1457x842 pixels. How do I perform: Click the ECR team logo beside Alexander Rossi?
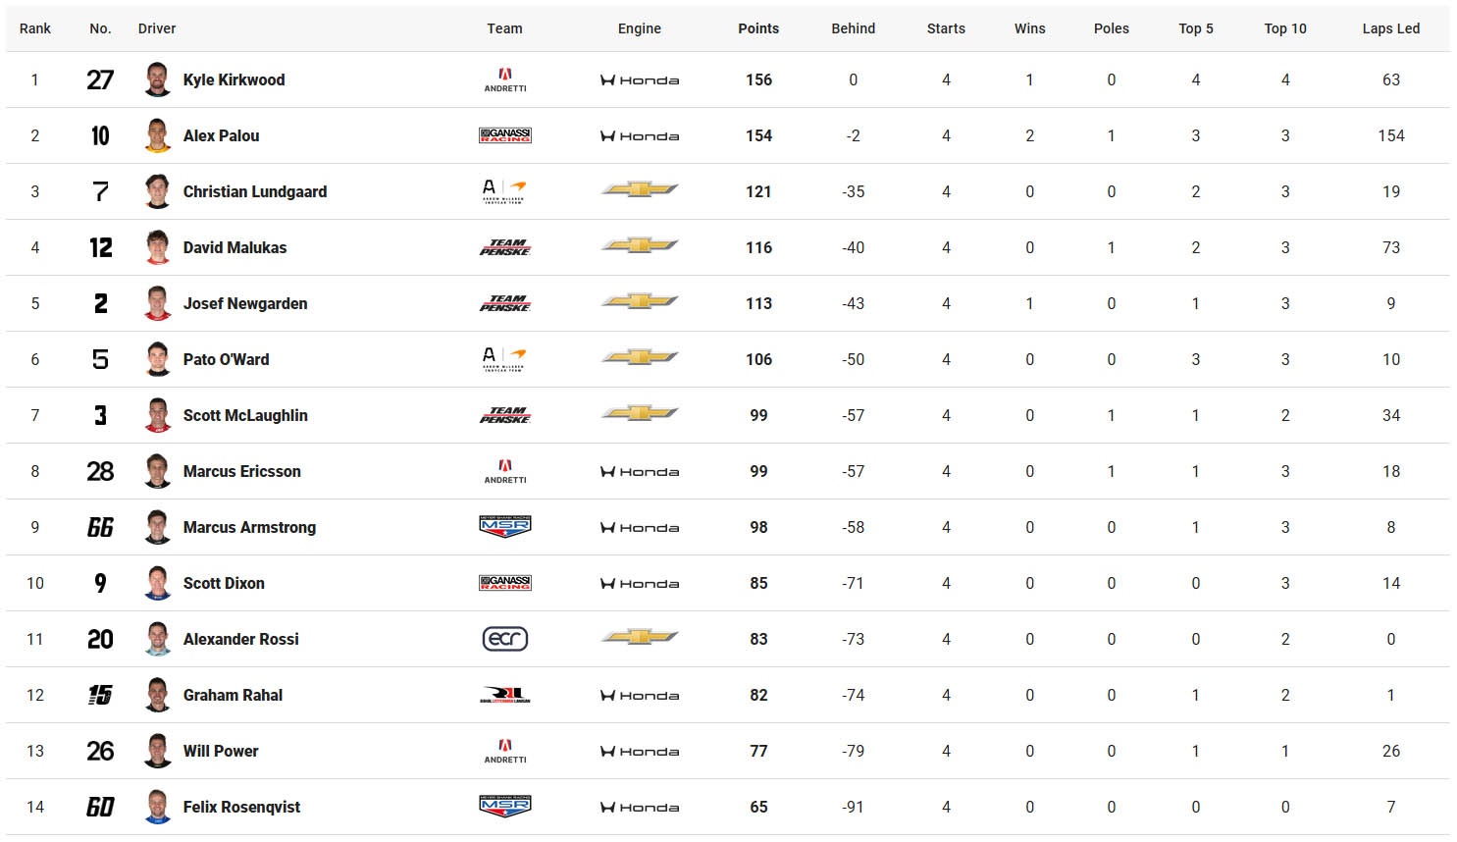point(504,639)
